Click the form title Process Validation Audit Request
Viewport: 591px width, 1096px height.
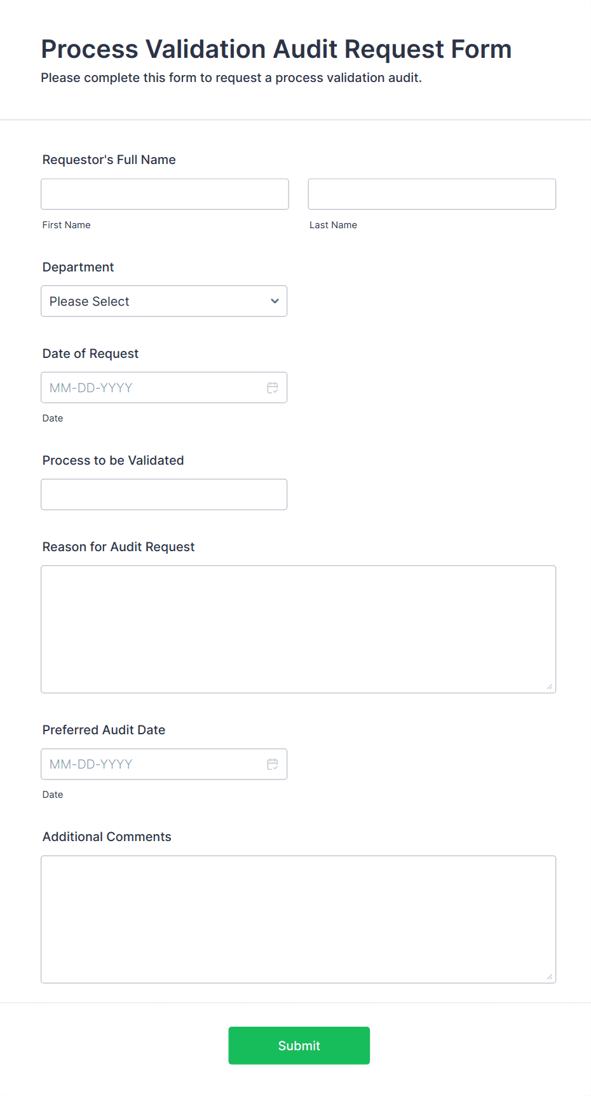coord(276,49)
